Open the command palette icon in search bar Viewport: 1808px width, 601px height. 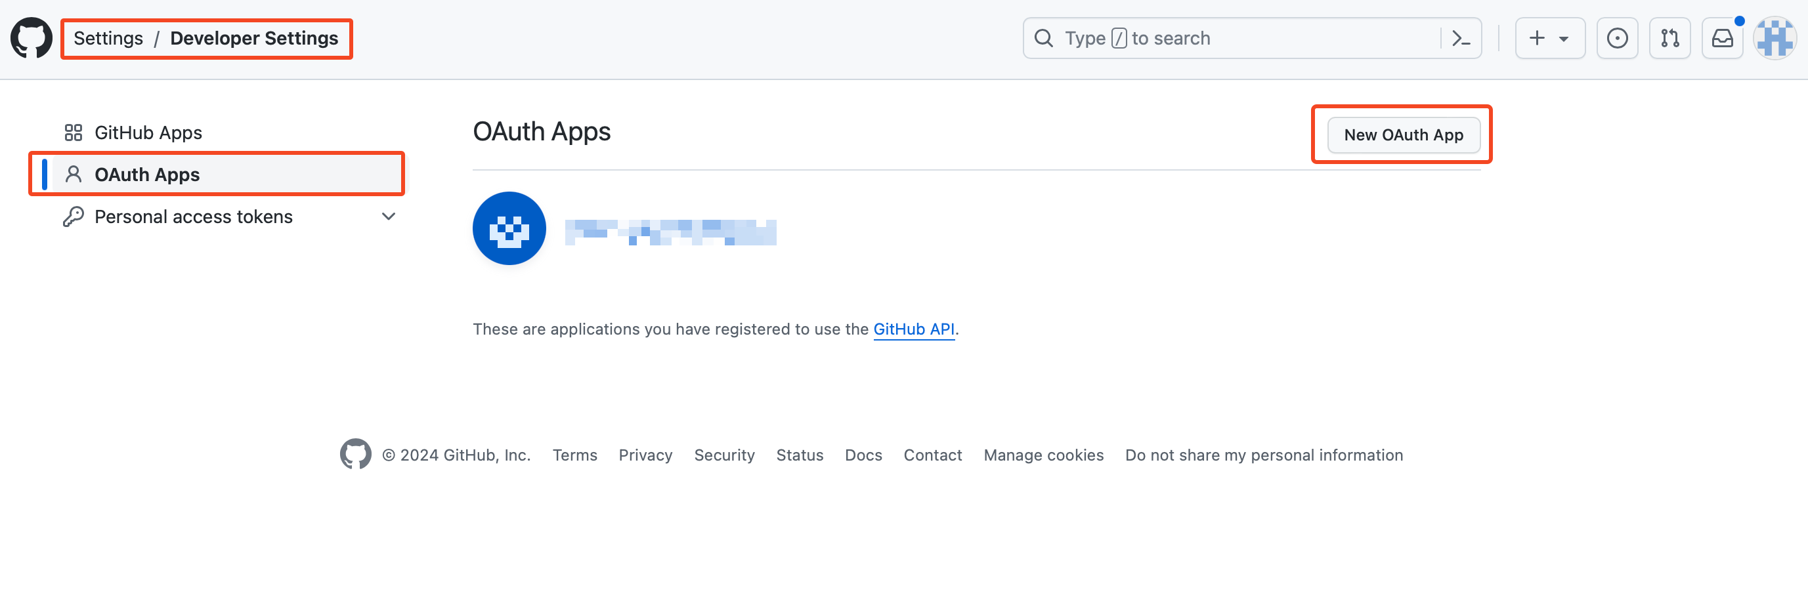click(x=1461, y=38)
